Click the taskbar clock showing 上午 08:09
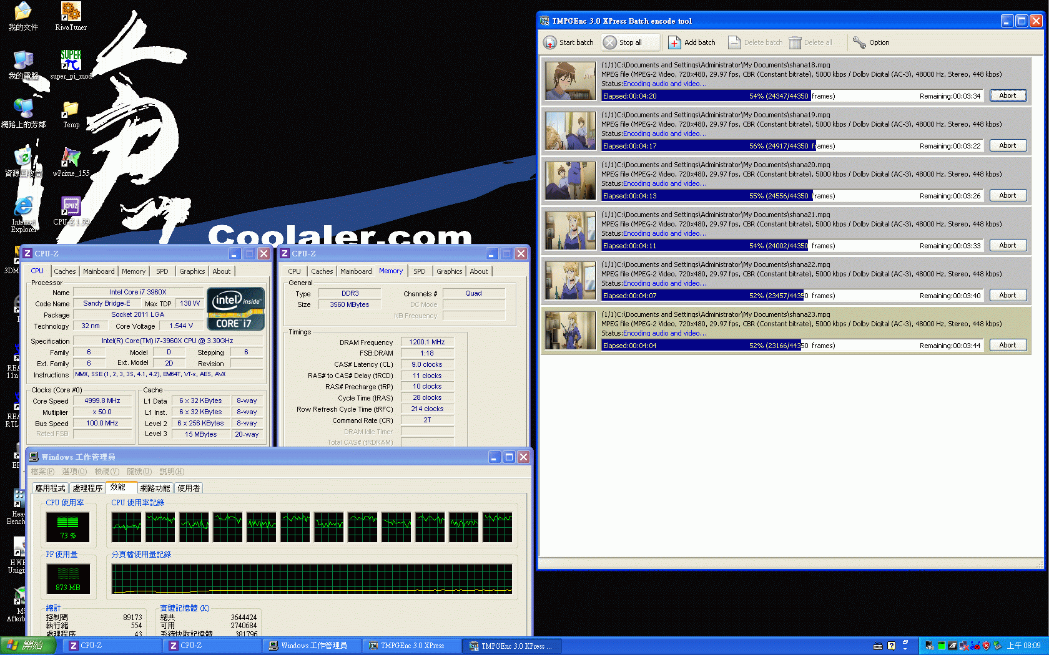 tap(1023, 646)
